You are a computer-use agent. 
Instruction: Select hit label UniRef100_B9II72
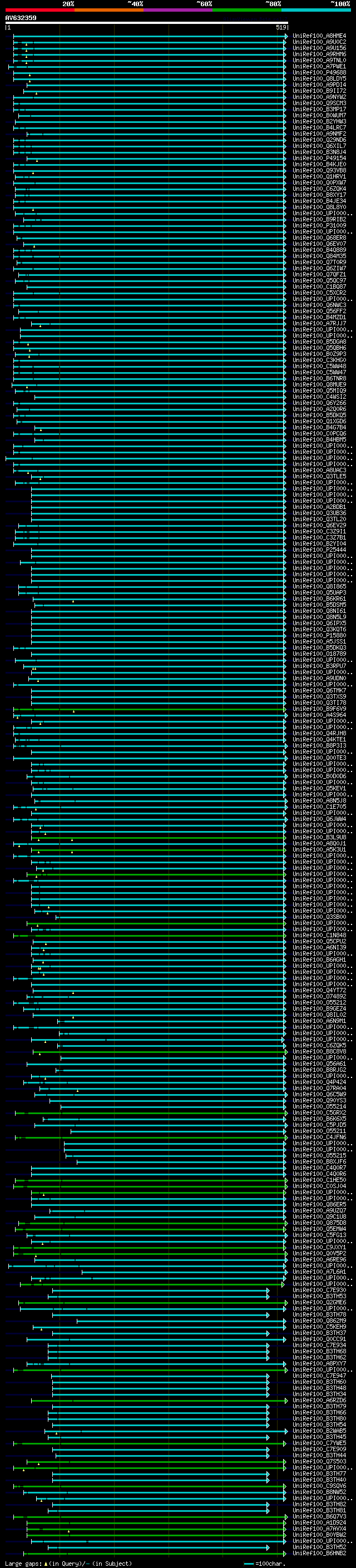pos(319,91)
